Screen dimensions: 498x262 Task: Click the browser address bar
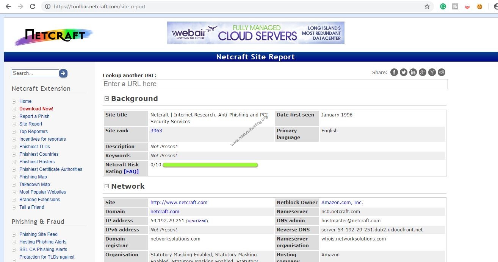(237, 6)
